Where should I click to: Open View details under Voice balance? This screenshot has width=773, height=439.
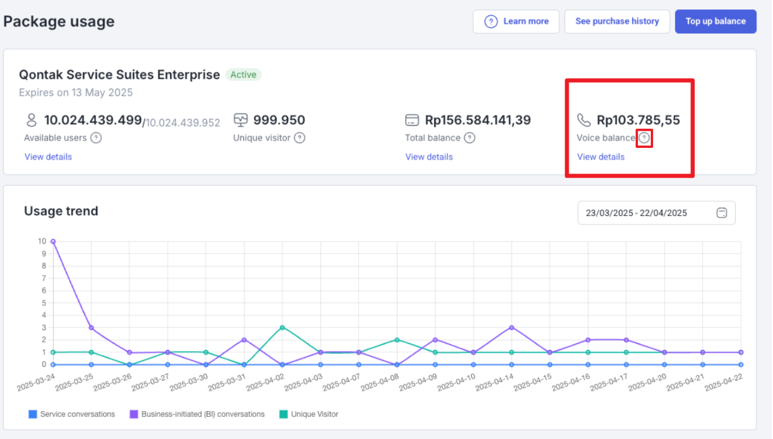point(601,157)
